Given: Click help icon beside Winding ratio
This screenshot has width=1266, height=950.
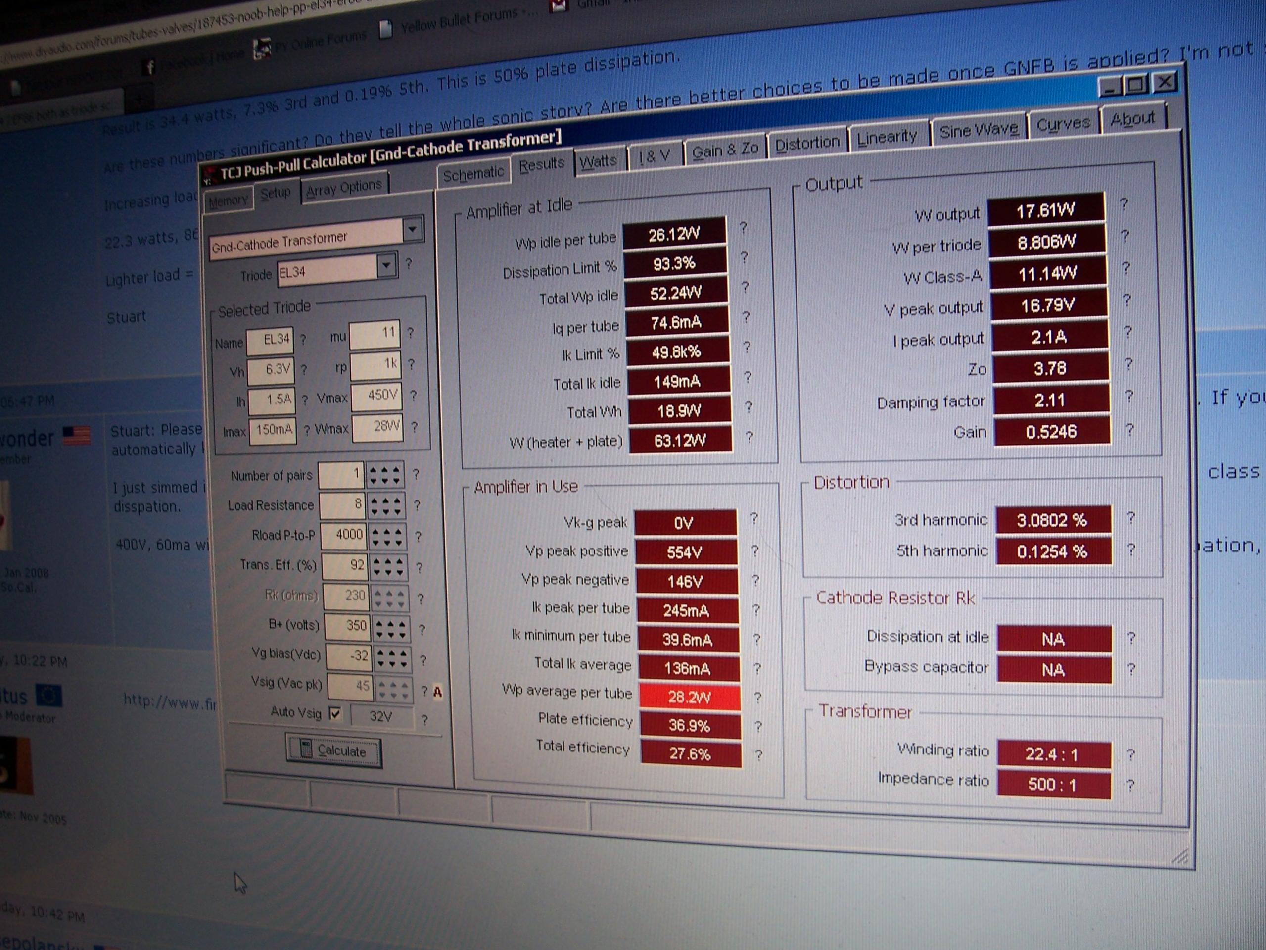Looking at the screenshot, I should [1130, 755].
